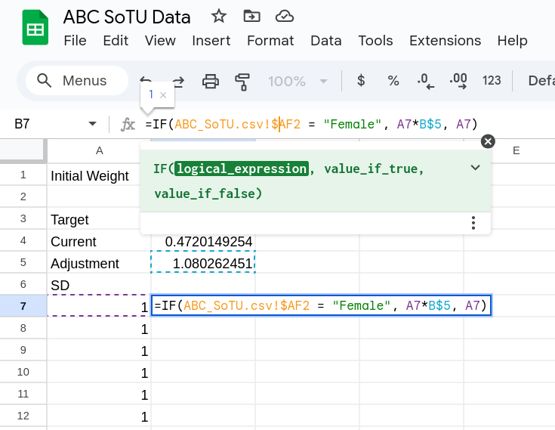Select cell B5 with adjustment value

[x=203, y=263]
